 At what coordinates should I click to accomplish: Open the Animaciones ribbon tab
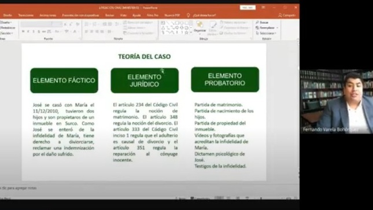(x=48, y=15)
